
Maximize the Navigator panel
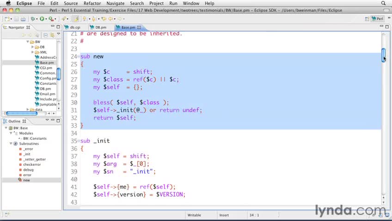[x=58, y=27]
